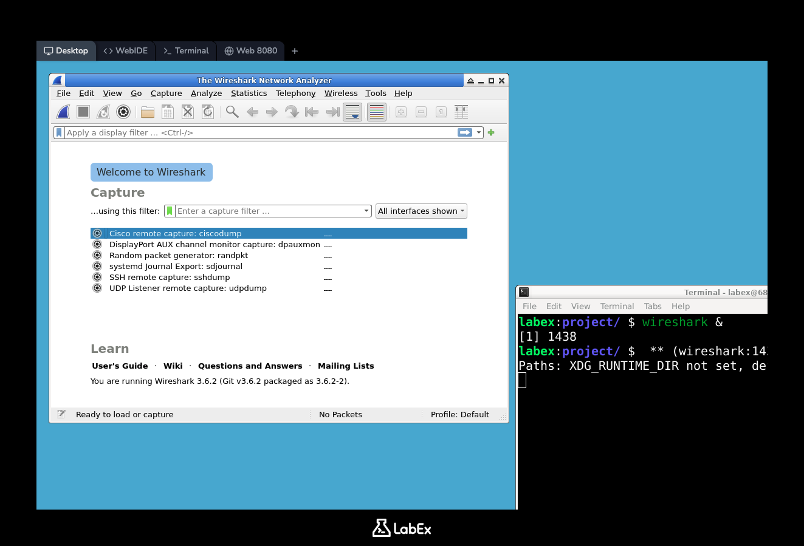The height and width of the screenshot is (546, 804).
Task: Enable auto-scroll during live capture
Action: pyautogui.click(x=352, y=112)
